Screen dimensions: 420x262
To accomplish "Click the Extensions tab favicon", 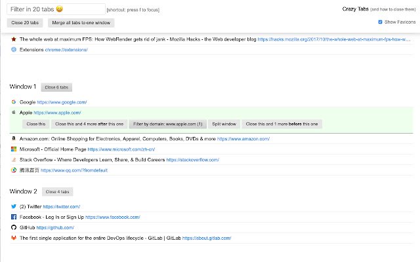I will [14, 50].
